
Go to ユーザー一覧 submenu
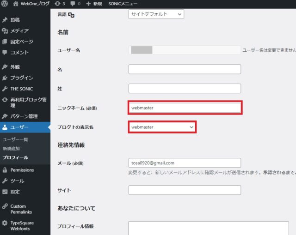point(15,139)
